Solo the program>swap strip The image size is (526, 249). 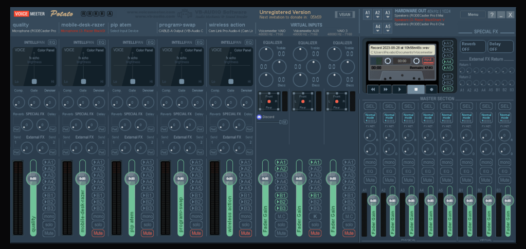pos(196,224)
